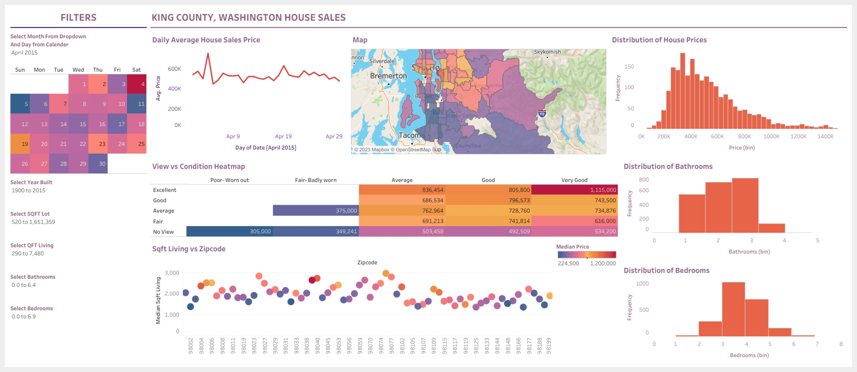This screenshot has height=372, width=857.
Task: Click zipcode label 98002 on the axis
Action: click(x=191, y=346)
